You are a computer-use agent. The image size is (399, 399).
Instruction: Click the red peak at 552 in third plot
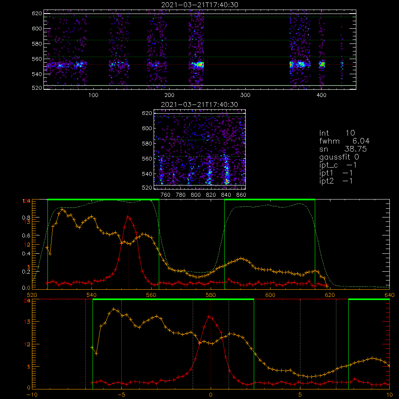pyautogui.click(x=128, y=217)
